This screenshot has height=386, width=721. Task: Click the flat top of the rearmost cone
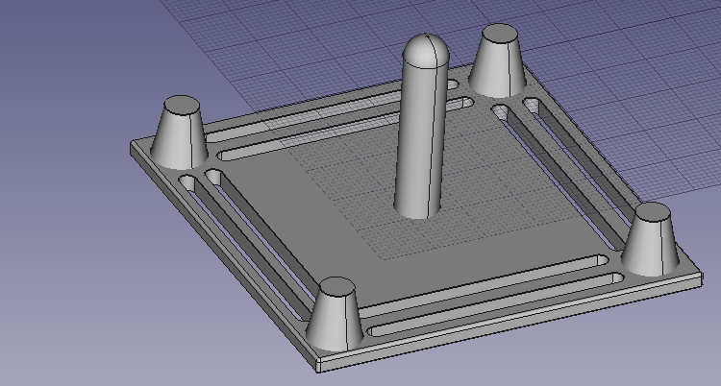[x=500, y=33]
